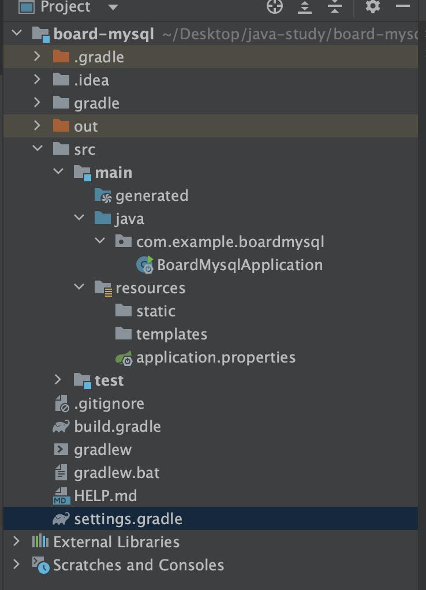Click the blue java source folder icon
426x590 pixels.
coord(103,218)
